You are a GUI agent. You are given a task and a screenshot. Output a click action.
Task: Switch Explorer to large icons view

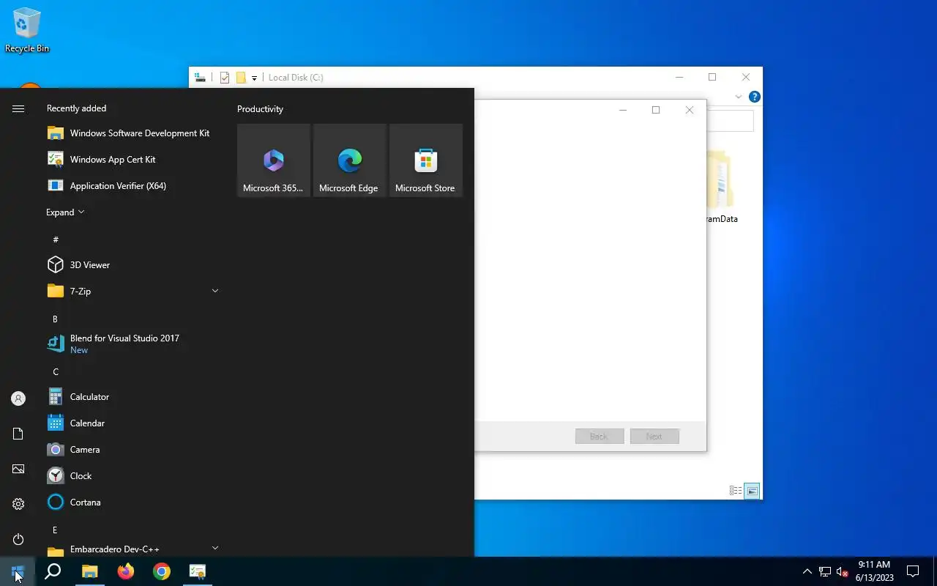(752, 491)
